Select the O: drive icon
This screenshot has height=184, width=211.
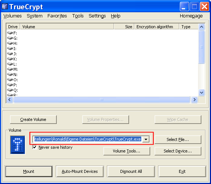pyautogui.click(x=10, y=80)
